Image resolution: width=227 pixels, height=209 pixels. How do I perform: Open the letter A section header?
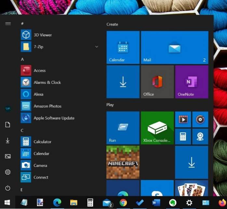(x=22, y=59)
